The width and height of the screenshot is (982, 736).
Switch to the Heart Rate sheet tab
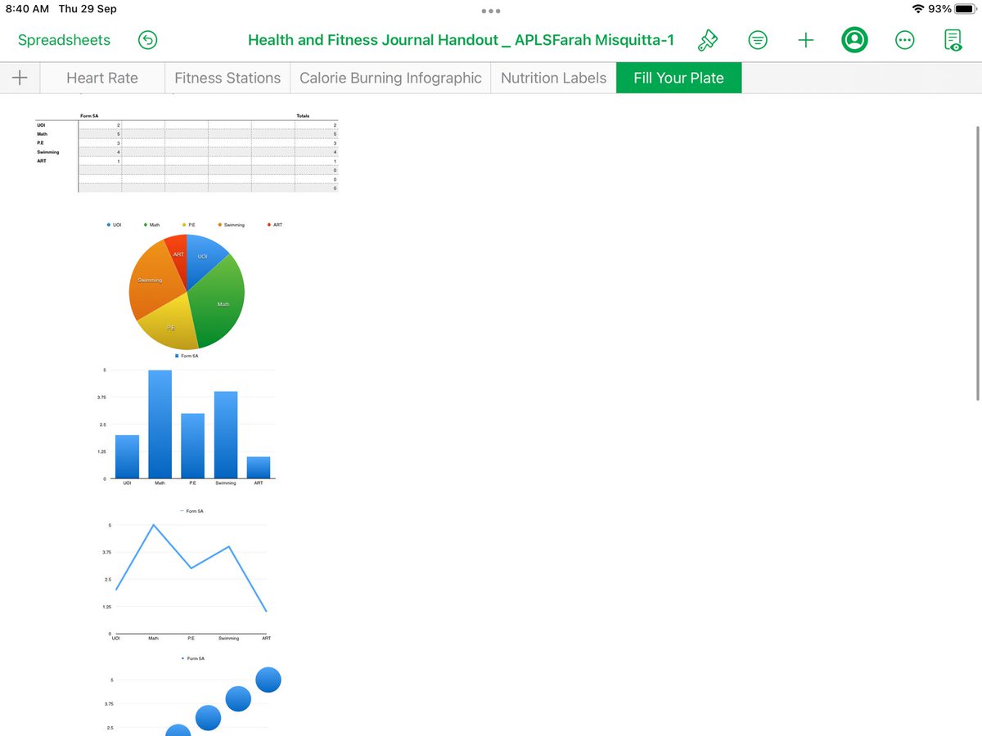102,78
